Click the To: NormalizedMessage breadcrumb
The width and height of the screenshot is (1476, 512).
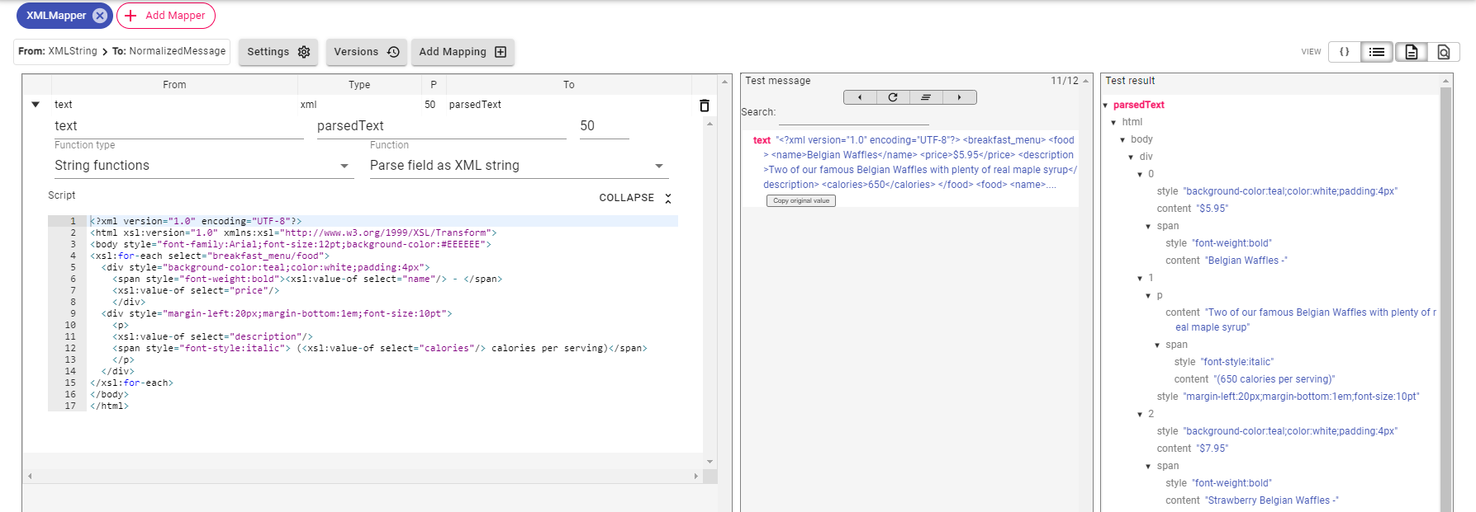coord(169,51)
